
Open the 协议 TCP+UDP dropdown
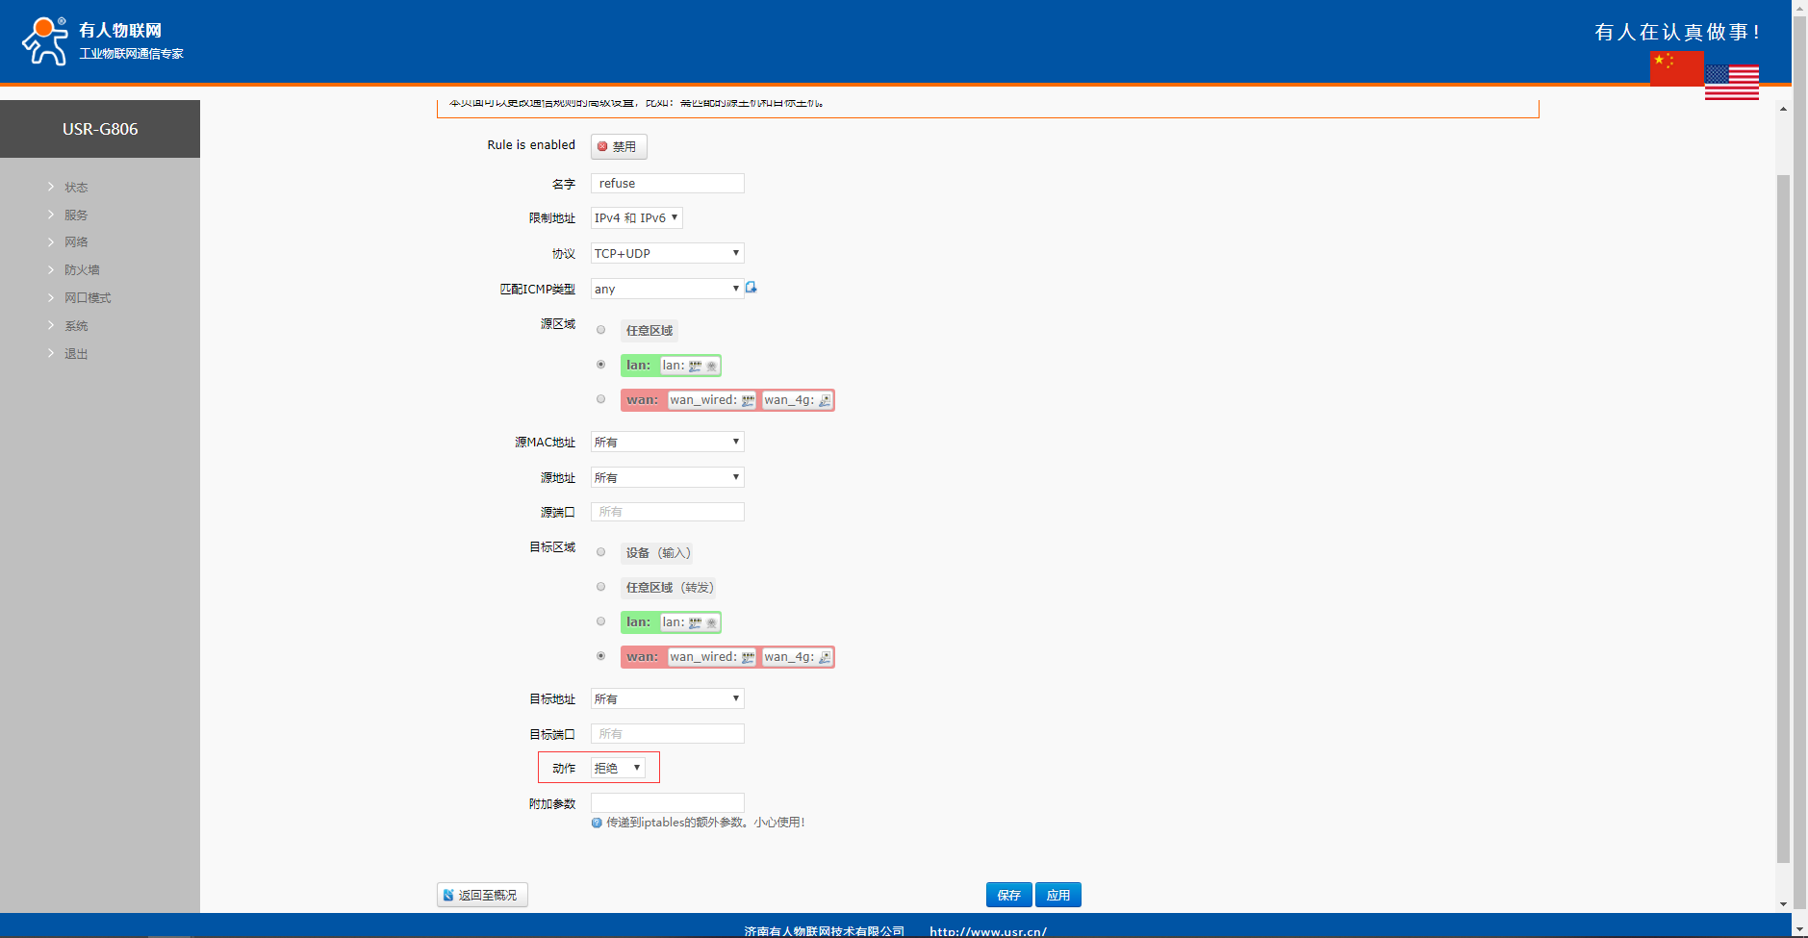(667, 253)
